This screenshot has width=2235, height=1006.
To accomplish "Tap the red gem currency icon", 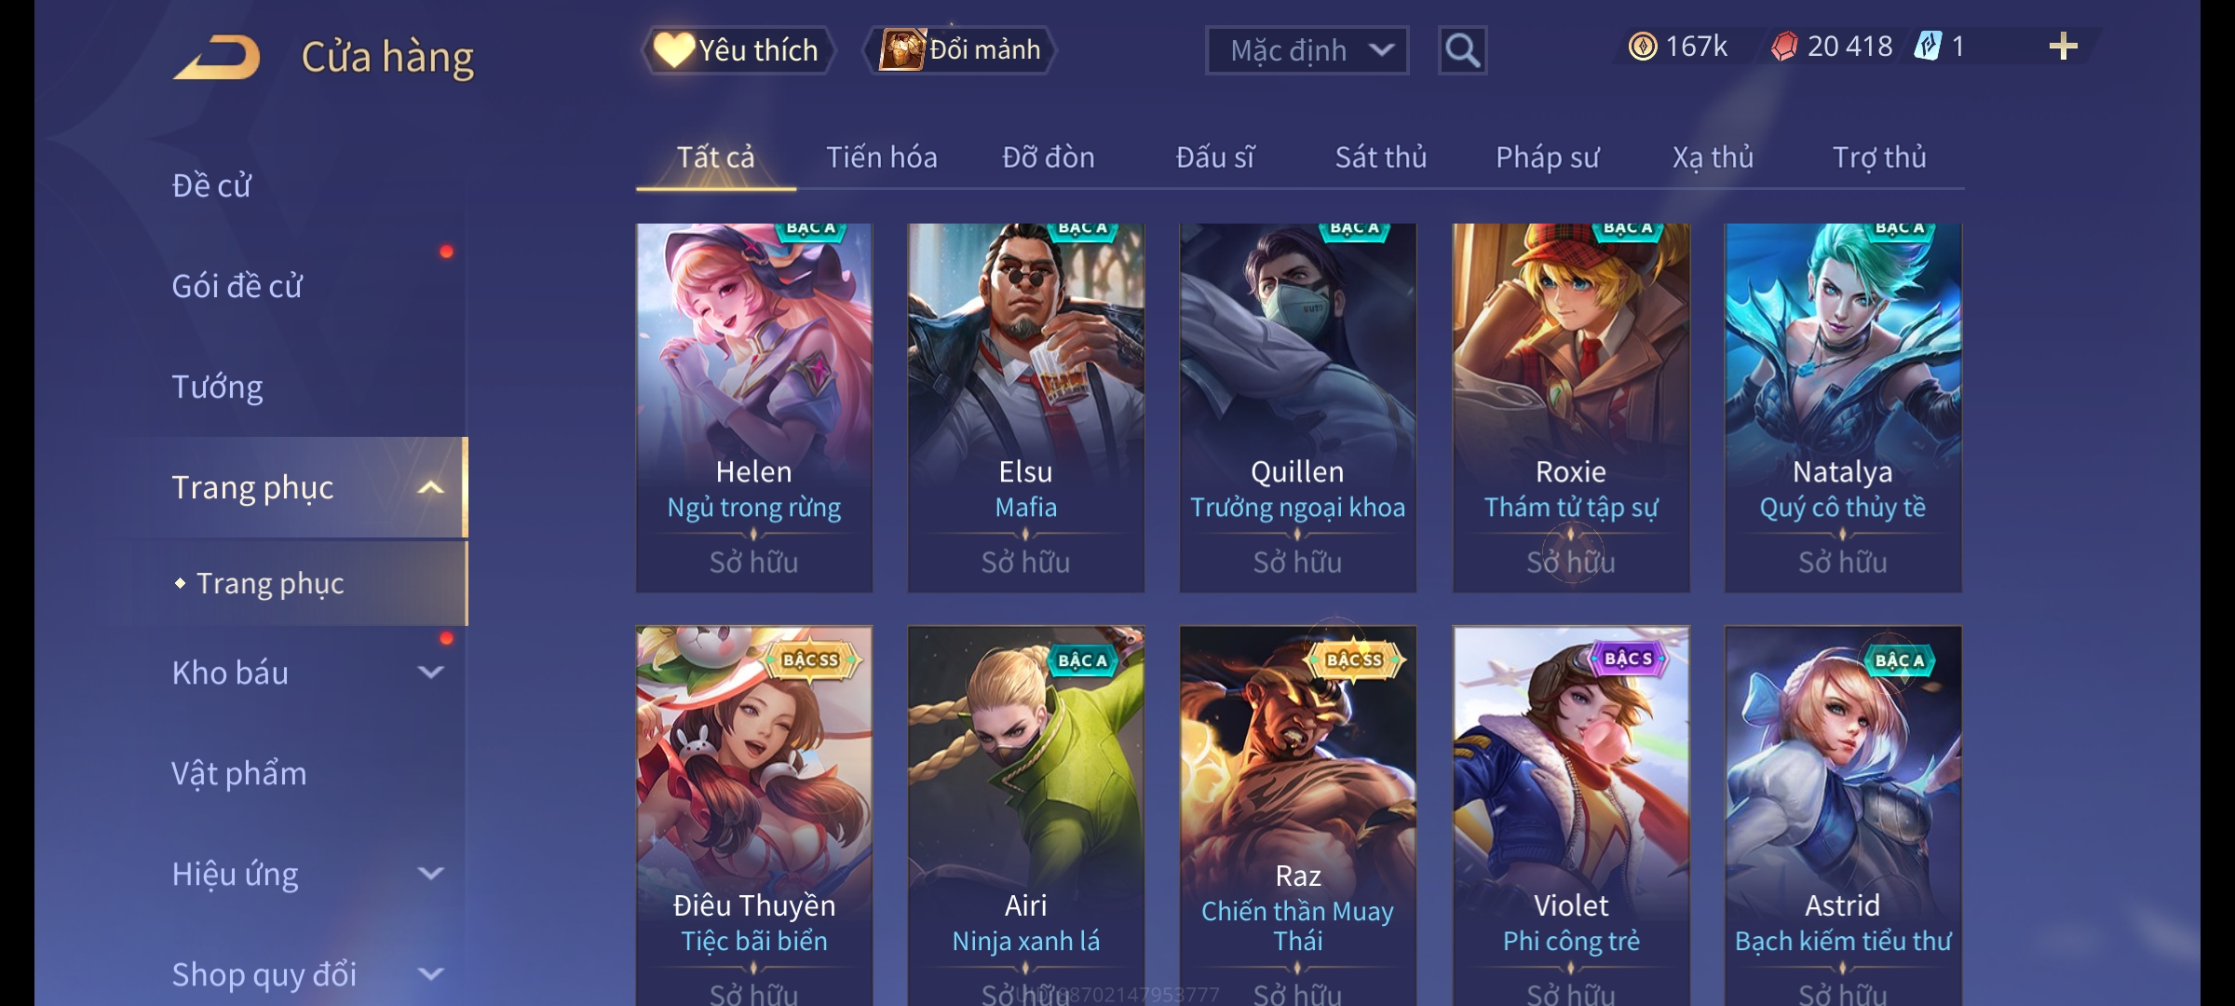I will 1784,47.
